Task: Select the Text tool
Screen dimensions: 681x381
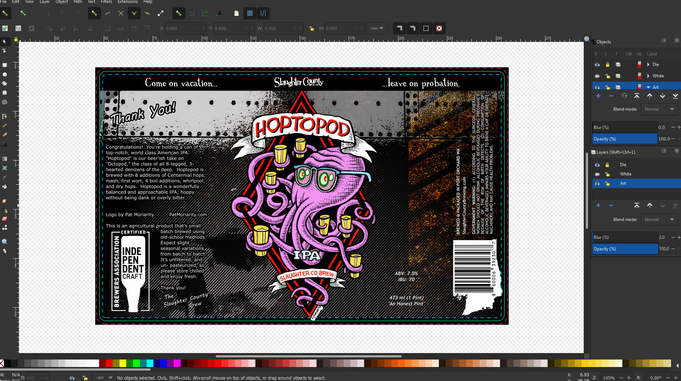Action: click(5, 144)
